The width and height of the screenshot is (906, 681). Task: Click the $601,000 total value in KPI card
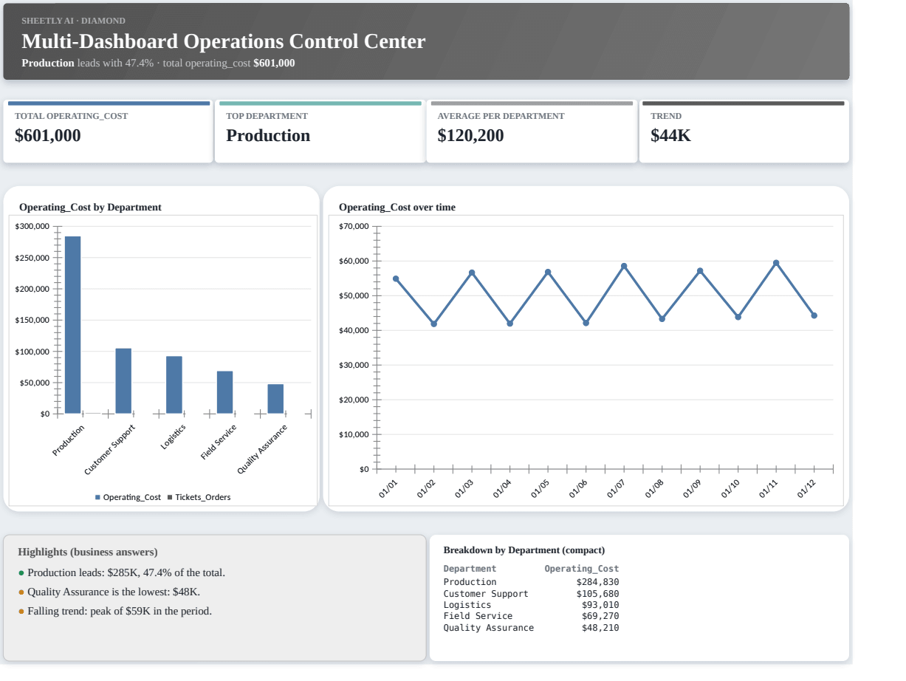[x=48, y=136]
